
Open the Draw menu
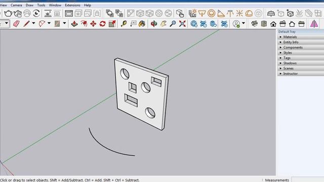pos(29,5)
